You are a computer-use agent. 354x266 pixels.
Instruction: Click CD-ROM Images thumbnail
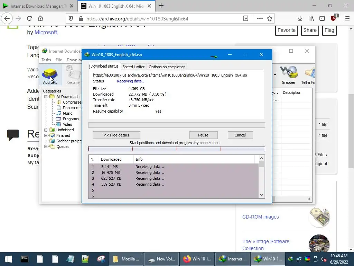pos(319,217)
